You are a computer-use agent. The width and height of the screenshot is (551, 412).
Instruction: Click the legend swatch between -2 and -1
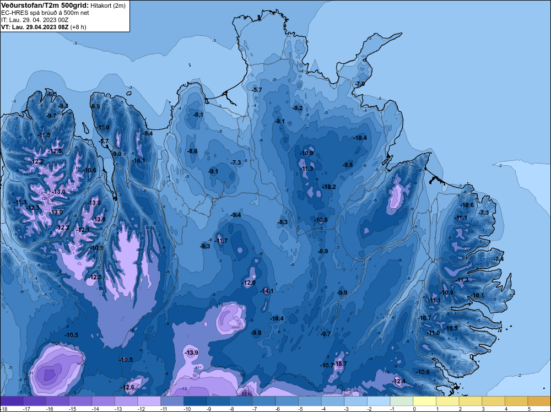[379, 401]
